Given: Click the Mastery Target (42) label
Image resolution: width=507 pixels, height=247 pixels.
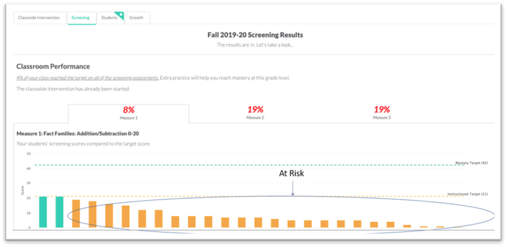Looking at the screenshot, I should [x=471, y=163].
